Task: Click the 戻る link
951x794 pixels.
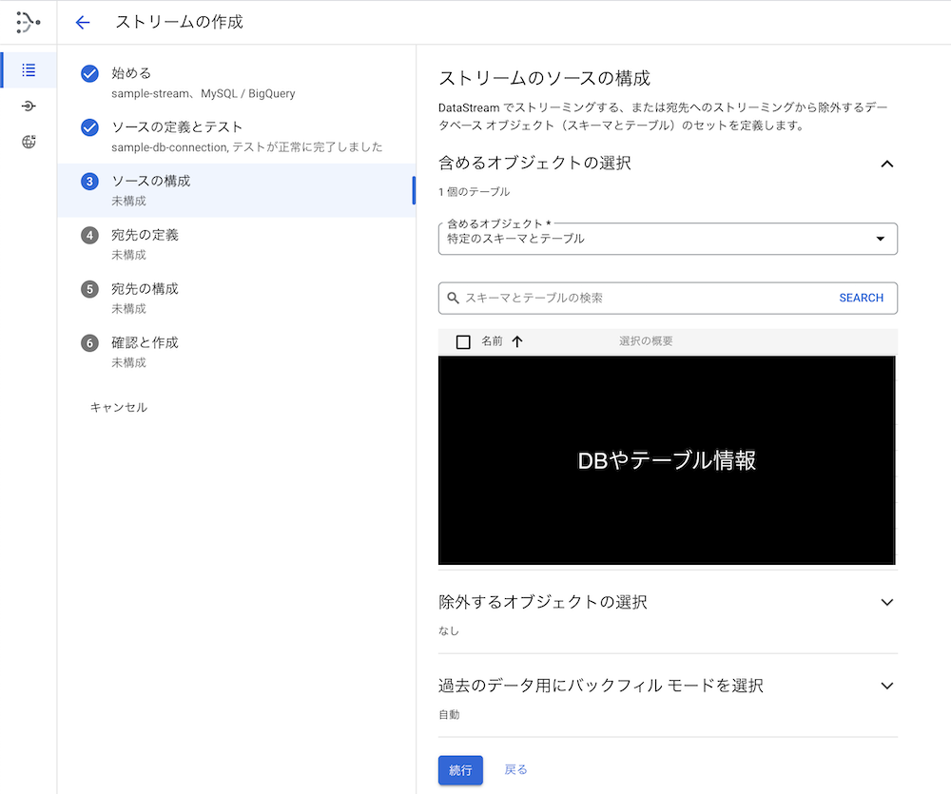Action: tap(516, 769)
